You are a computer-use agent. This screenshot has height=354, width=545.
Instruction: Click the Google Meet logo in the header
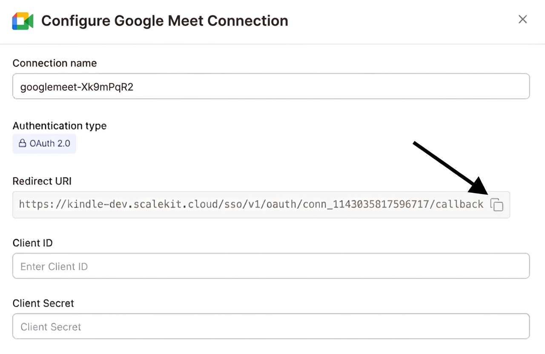click(x=22, y=20)
